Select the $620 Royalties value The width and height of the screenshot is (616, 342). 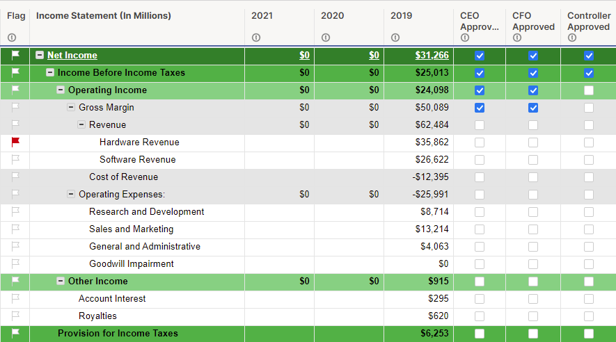coord(439,316)
